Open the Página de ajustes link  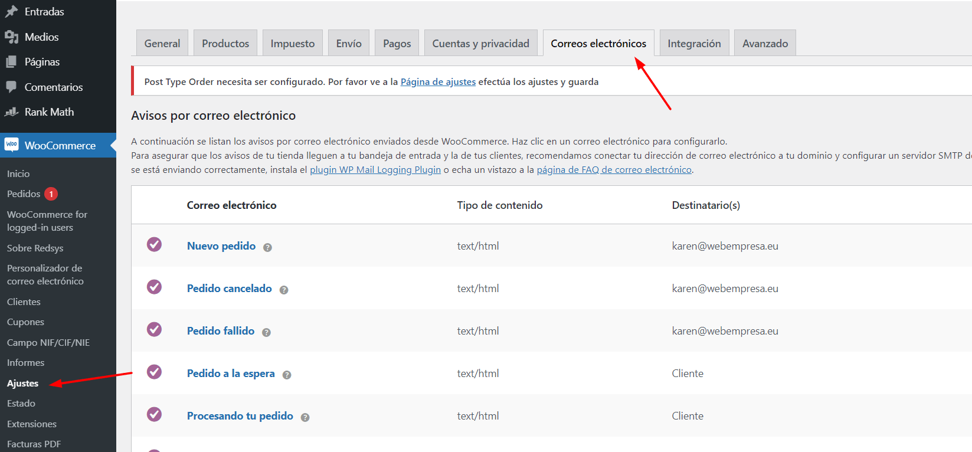coord(438,81)
